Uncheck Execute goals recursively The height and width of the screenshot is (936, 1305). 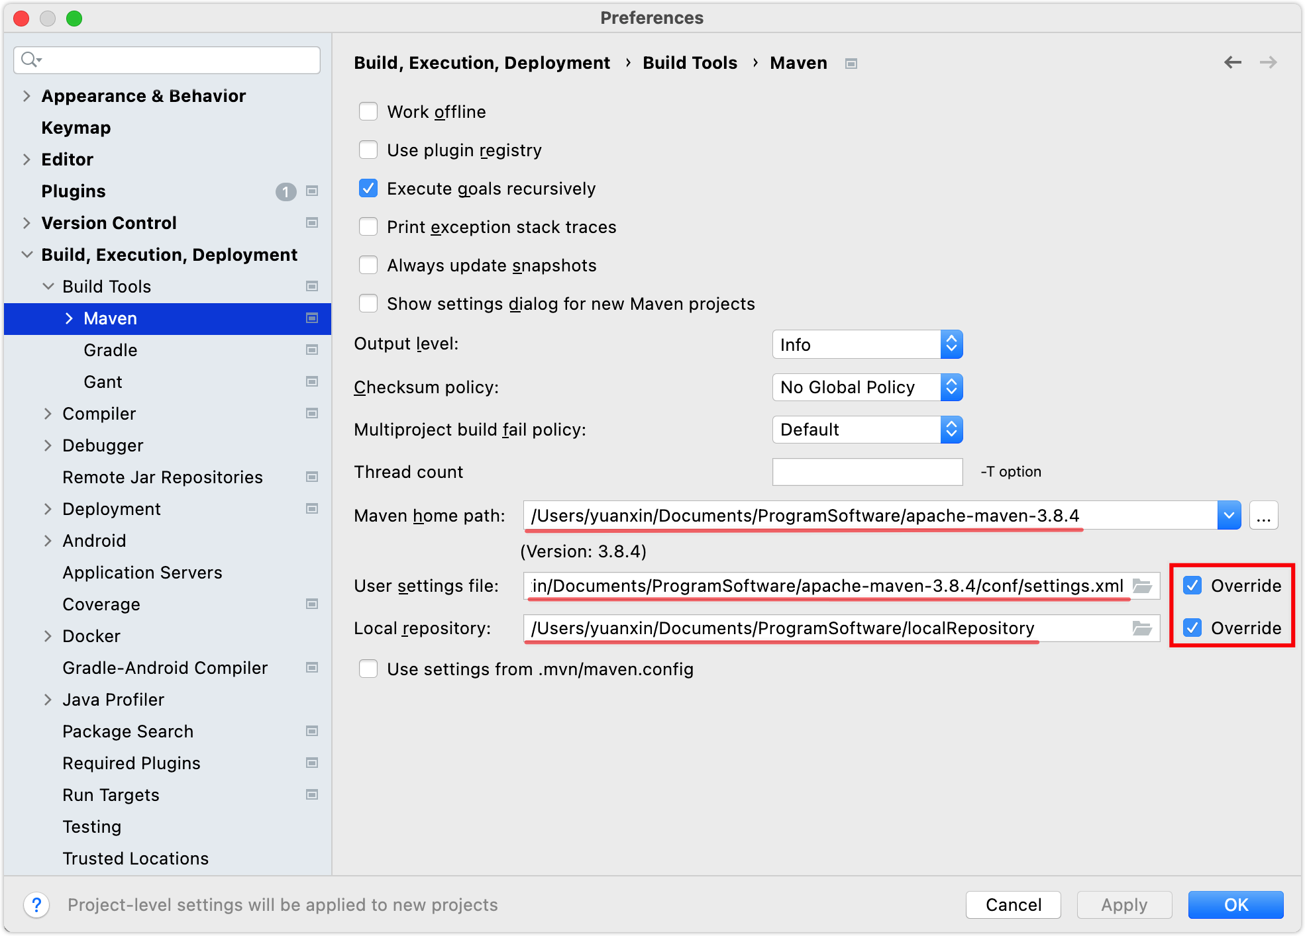point(368,188)
